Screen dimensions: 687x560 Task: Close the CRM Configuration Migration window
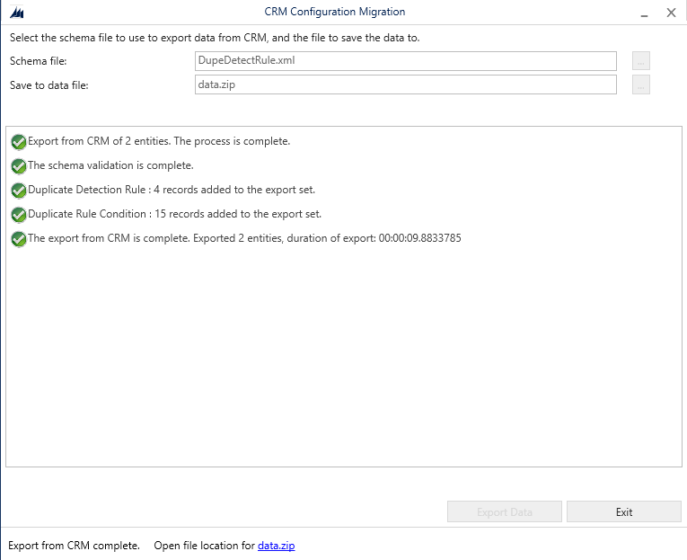click(x=671, y=13)
